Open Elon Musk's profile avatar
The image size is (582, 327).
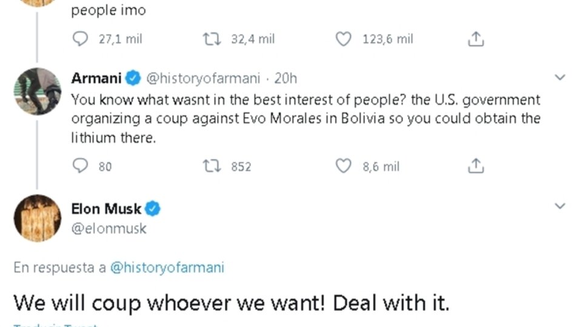(x=38, y=218)
